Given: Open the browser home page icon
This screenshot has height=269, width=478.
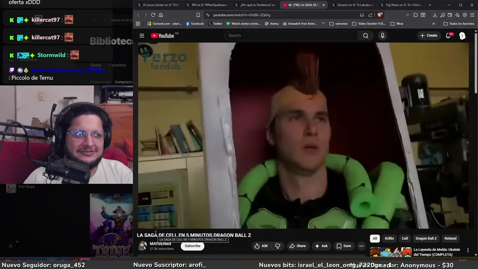Looking at the screenshot, I should (x=161, y=15).
